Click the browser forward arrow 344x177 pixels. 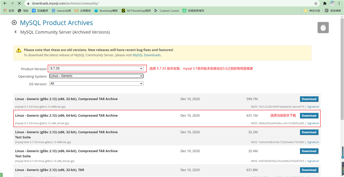(12, 3)
